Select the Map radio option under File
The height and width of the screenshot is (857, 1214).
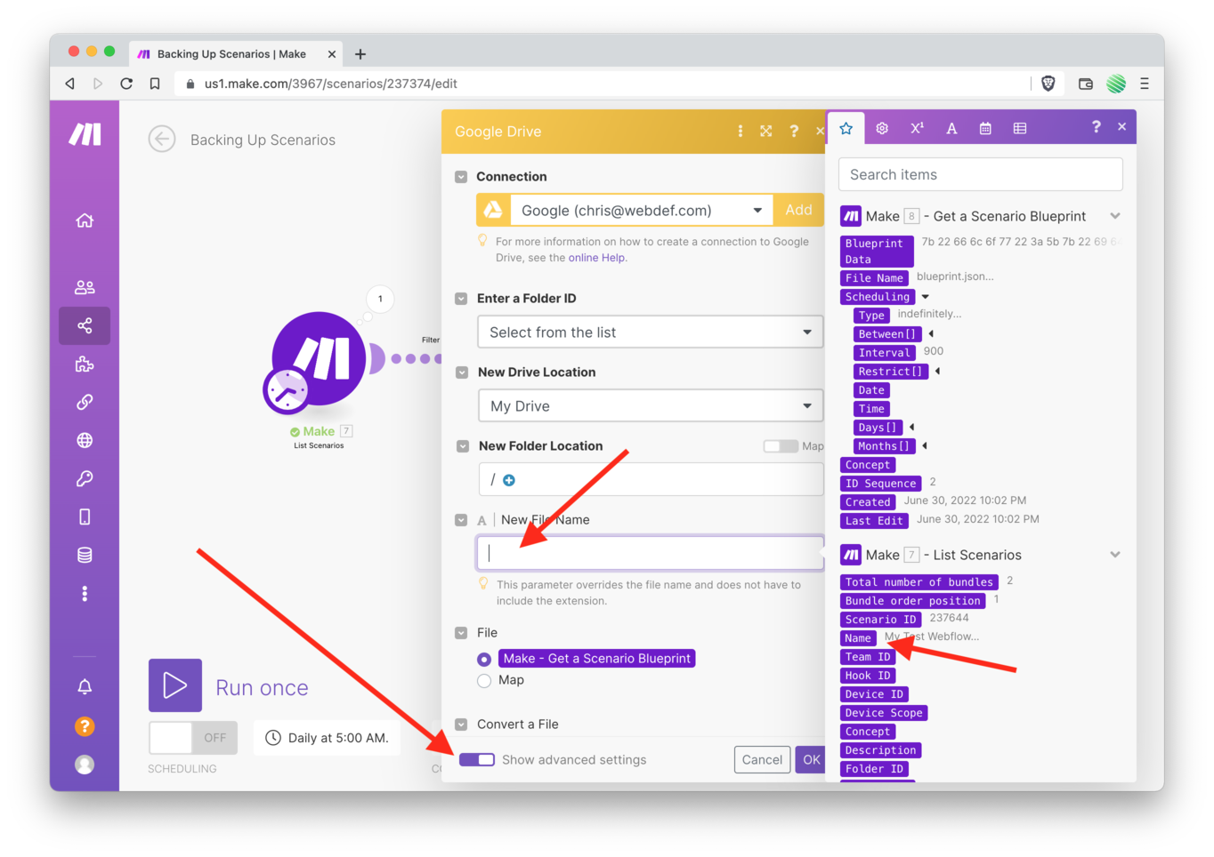click(484, 681)
